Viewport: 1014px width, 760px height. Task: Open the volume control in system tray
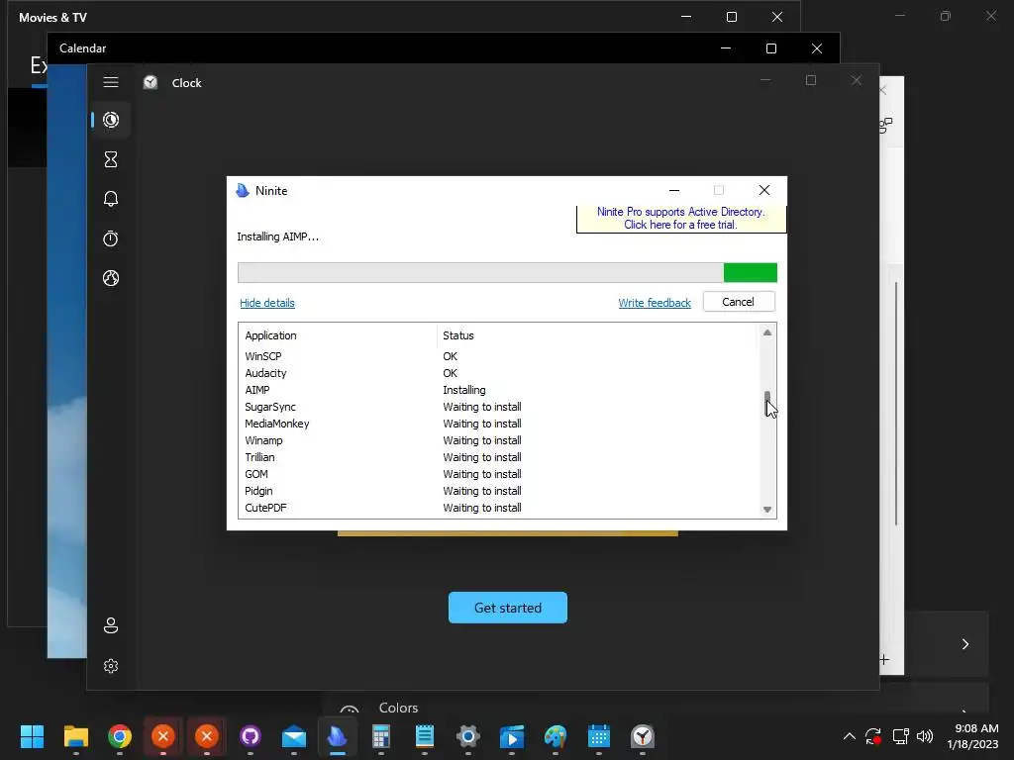[x=925, y=736]
